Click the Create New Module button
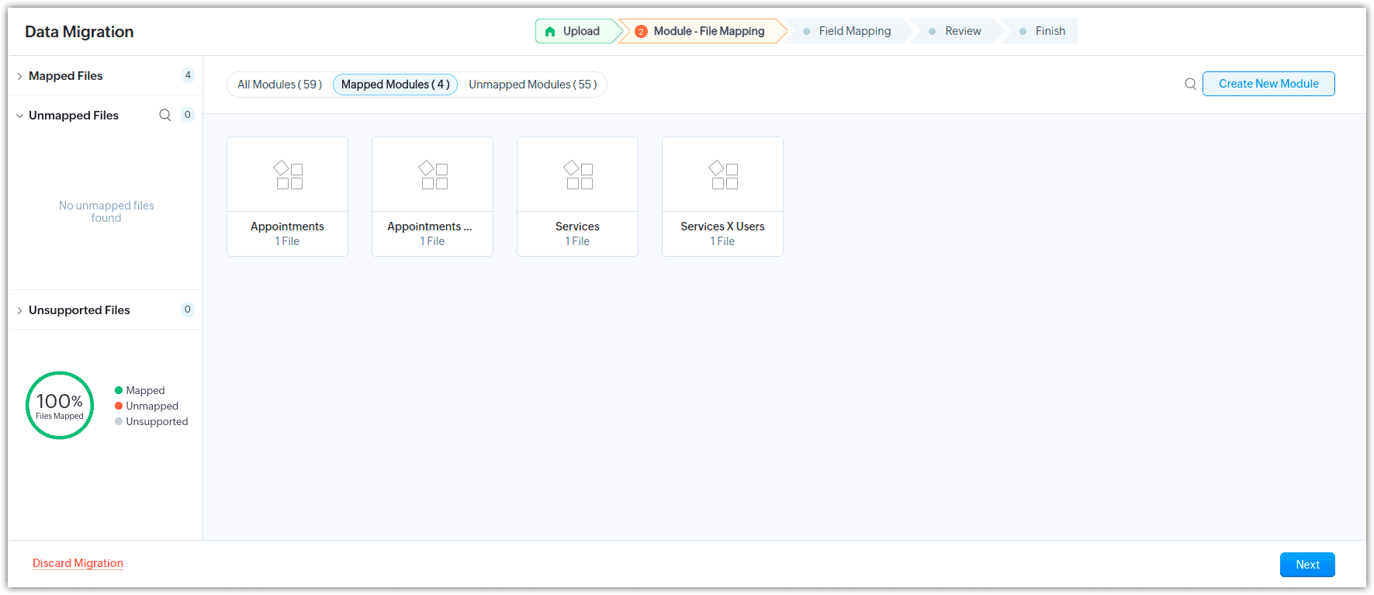1374x595 pixels. (1268, 84)
